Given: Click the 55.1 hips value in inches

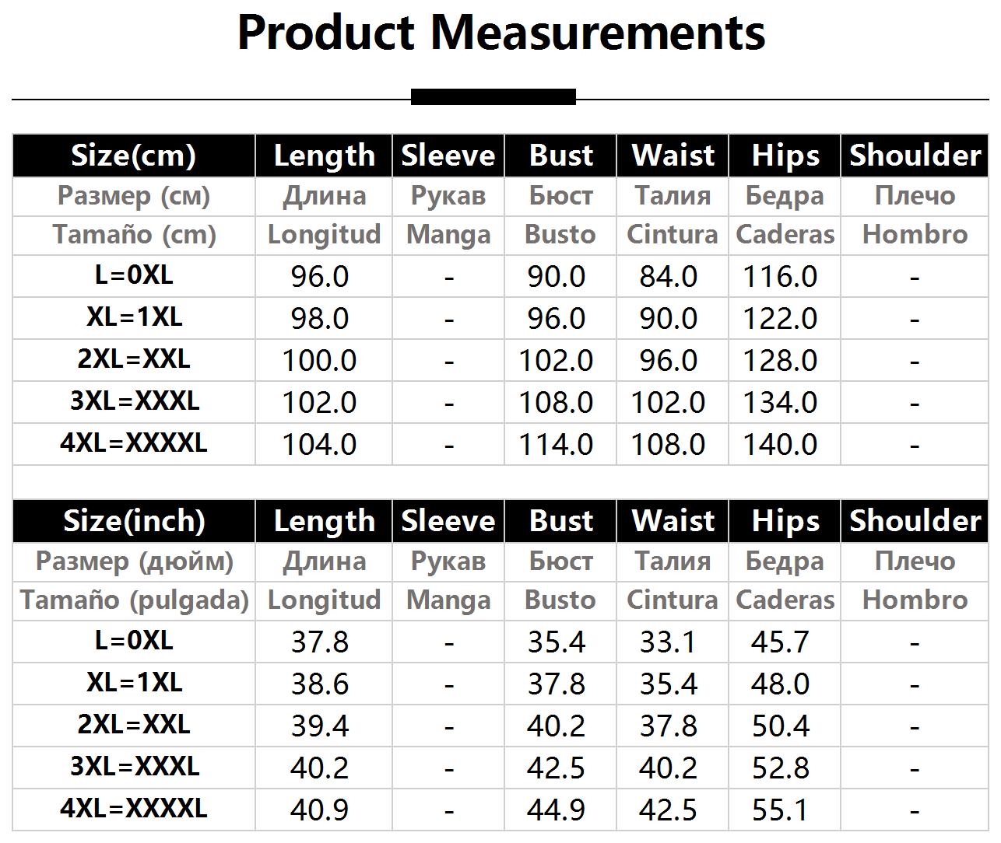Looking at the screenshot, I should point(780,810).
